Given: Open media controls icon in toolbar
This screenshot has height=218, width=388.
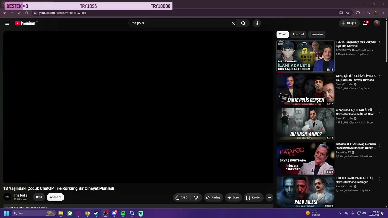Looking at the screenshot, I should click(x=369, y=13).
